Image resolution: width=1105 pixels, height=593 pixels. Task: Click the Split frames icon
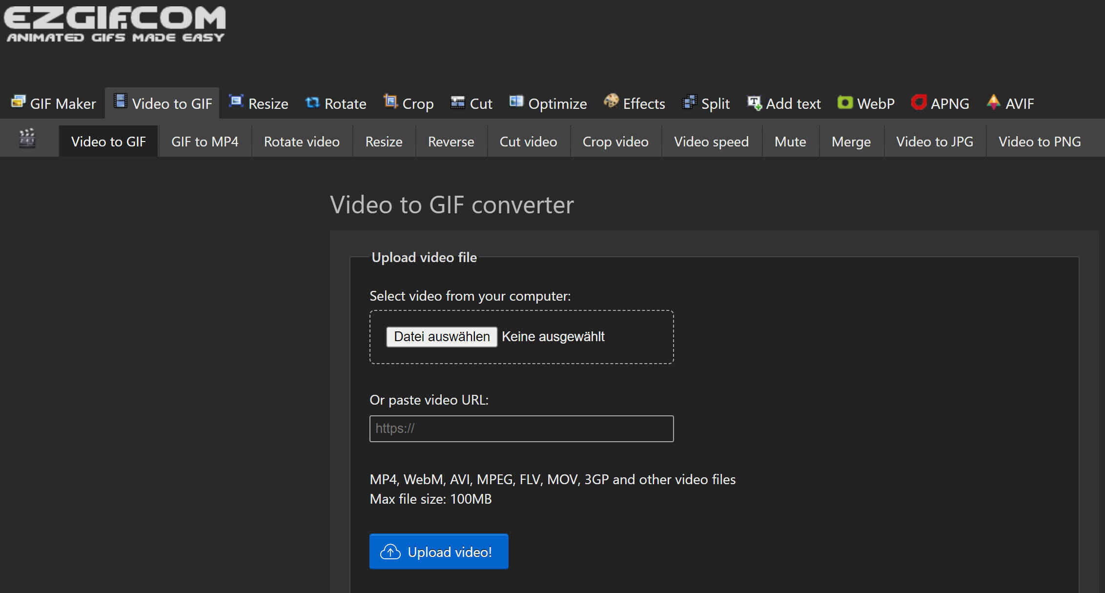pos(689,102)
